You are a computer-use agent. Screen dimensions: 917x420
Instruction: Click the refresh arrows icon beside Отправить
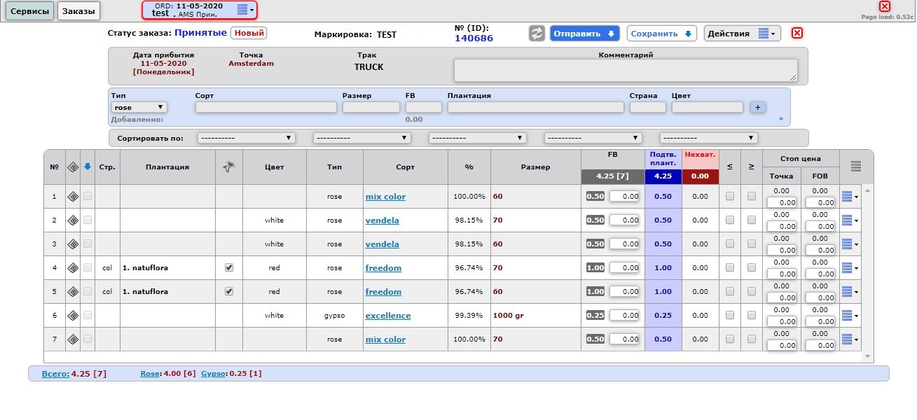[x=537, y=34]
